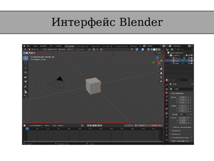Image resolution: width=214 pixels, height=161 pixels.
Task: Jump to the timeline start frame
Action: 88,125
